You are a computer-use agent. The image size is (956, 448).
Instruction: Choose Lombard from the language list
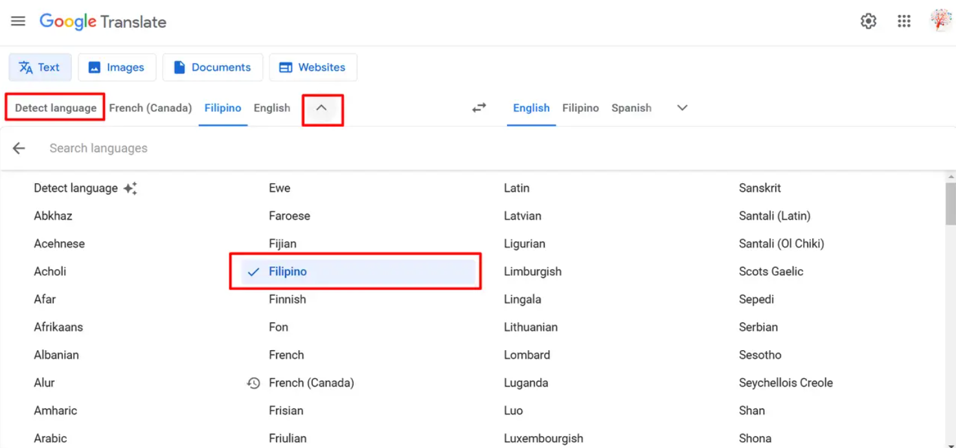[x=527, y=355]
